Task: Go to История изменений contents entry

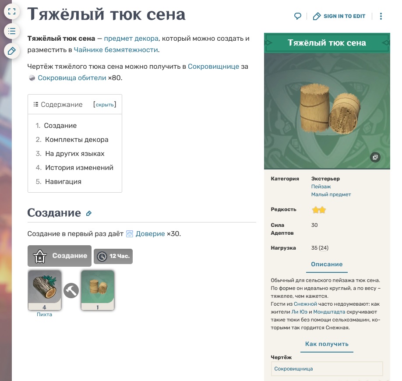Action: [79, 167]
